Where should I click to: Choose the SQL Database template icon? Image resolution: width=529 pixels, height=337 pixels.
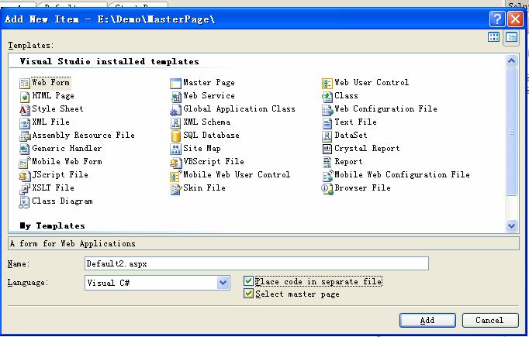[175, 136]
